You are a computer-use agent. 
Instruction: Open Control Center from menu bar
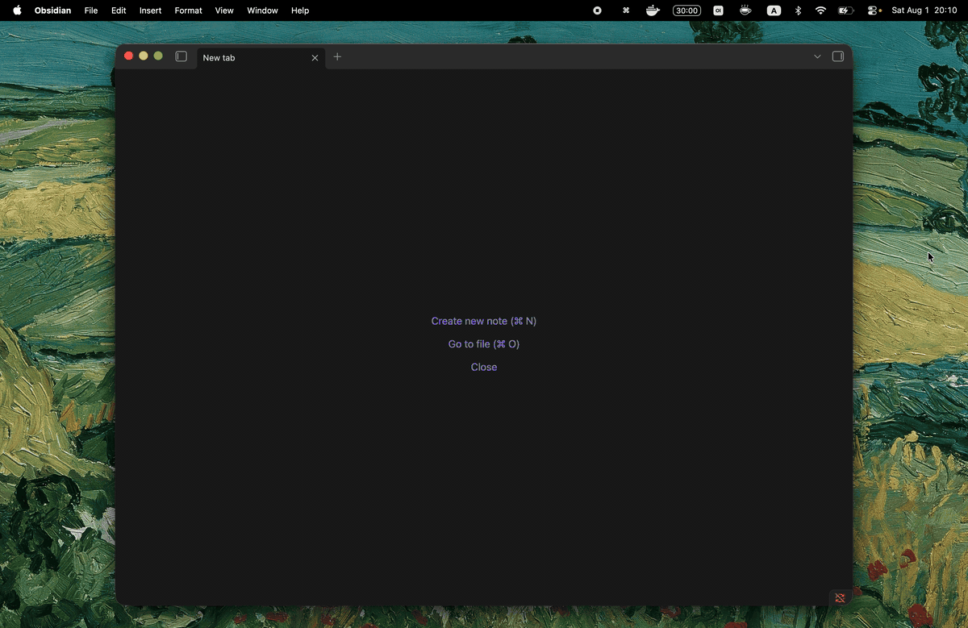pos(874,10)
